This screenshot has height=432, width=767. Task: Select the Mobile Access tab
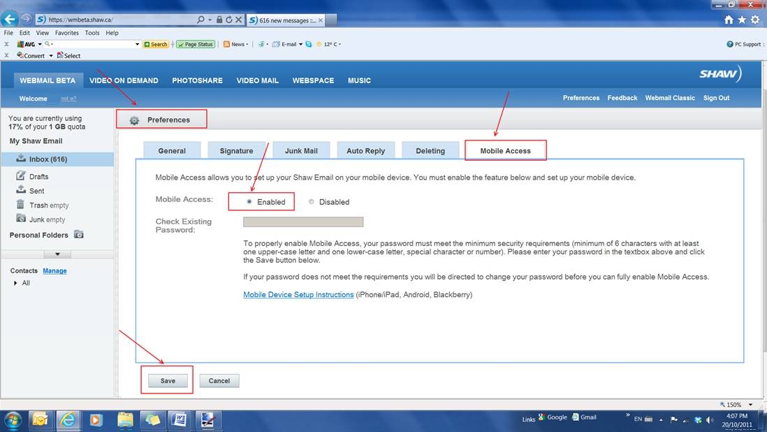coord(505,151)
